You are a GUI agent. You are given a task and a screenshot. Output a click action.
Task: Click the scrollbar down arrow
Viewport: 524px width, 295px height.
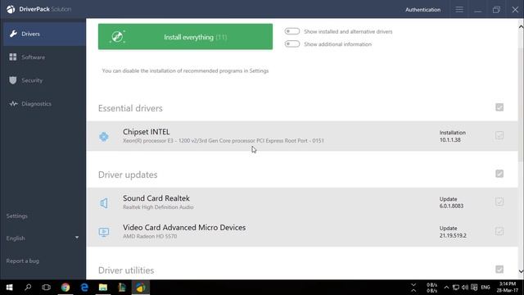pos(521,271)
